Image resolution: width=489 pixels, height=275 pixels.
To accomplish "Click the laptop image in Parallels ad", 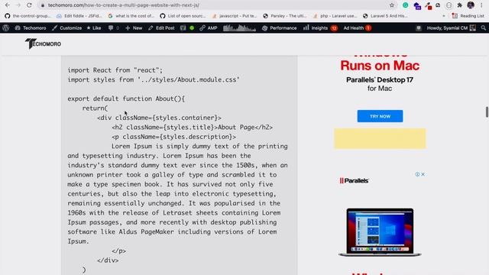I will tap(380, 232).
